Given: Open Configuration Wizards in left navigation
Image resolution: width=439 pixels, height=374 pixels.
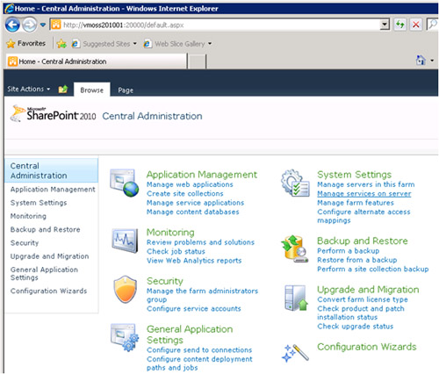Looking at the screenshot, I should pyautogui.click(x=48, y=291).
